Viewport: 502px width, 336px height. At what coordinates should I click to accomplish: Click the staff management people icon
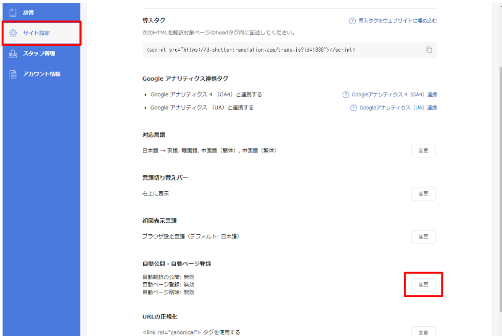click(13, 53)
